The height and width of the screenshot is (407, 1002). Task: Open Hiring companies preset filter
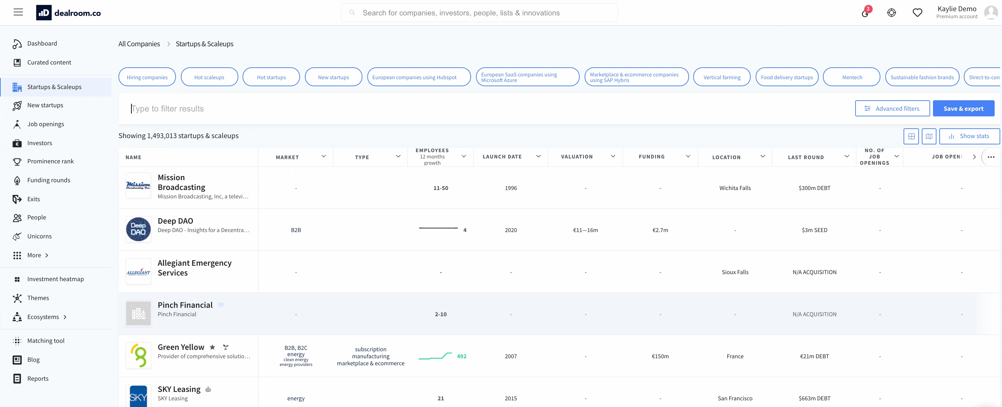147,77
